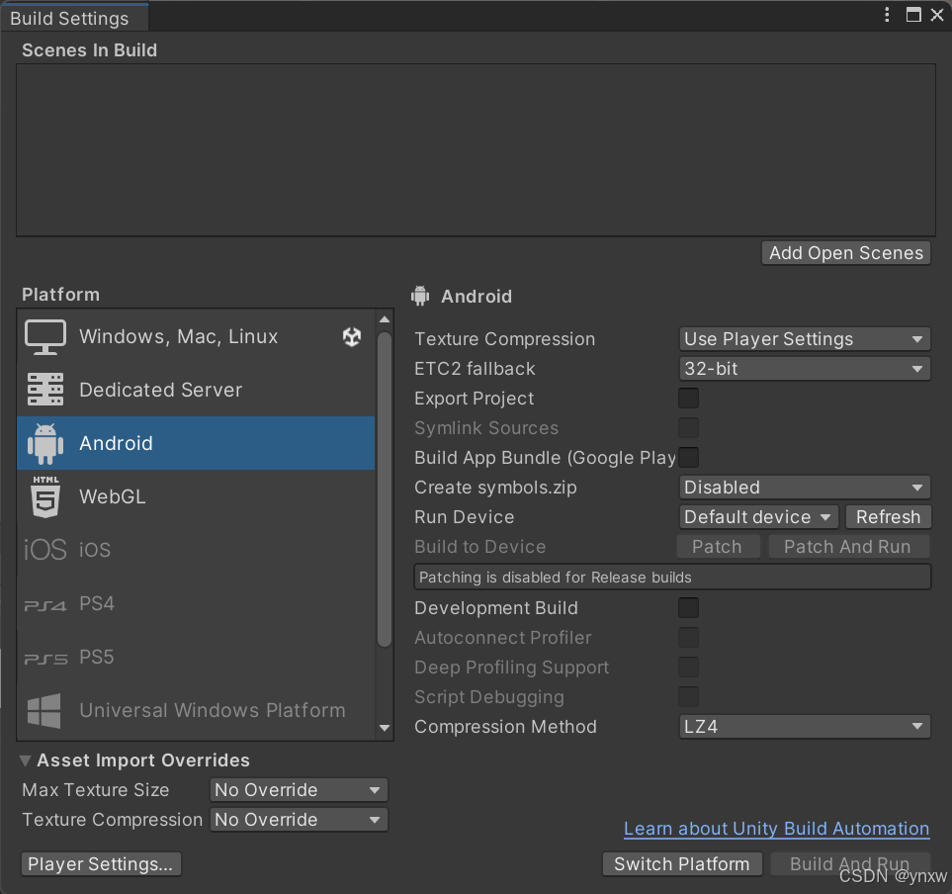Click the iOS platform icon
Screen dimensions: 952x894
(x=44, y=550)
